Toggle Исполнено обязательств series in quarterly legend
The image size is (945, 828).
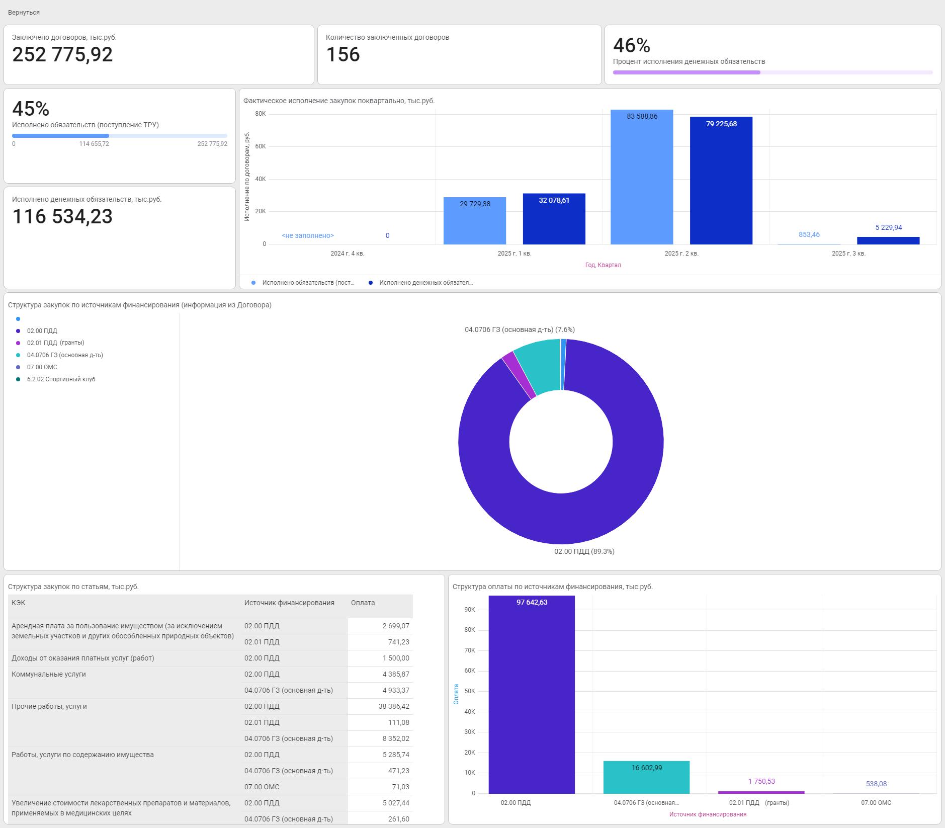[x=308, y=283]
